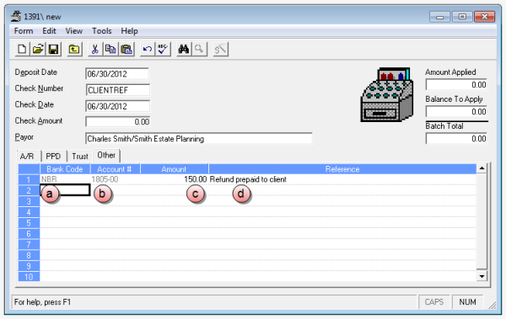Switch to the Trust tab

point(80,157)
